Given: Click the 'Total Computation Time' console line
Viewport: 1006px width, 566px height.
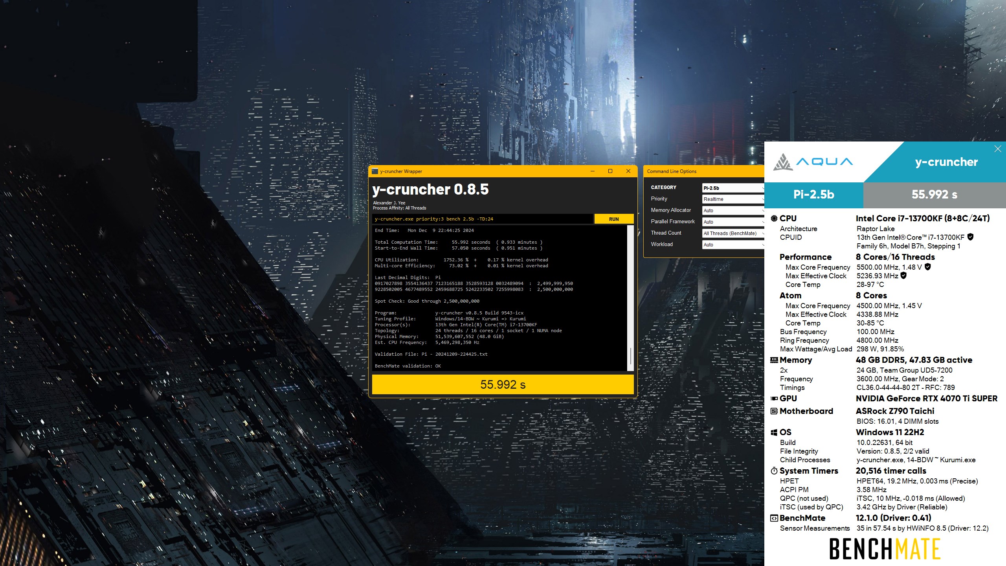Looking at the screenshot, I should (459, 242).
